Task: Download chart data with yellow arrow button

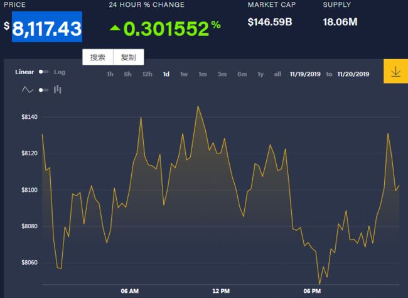Action: pos(395,71)
